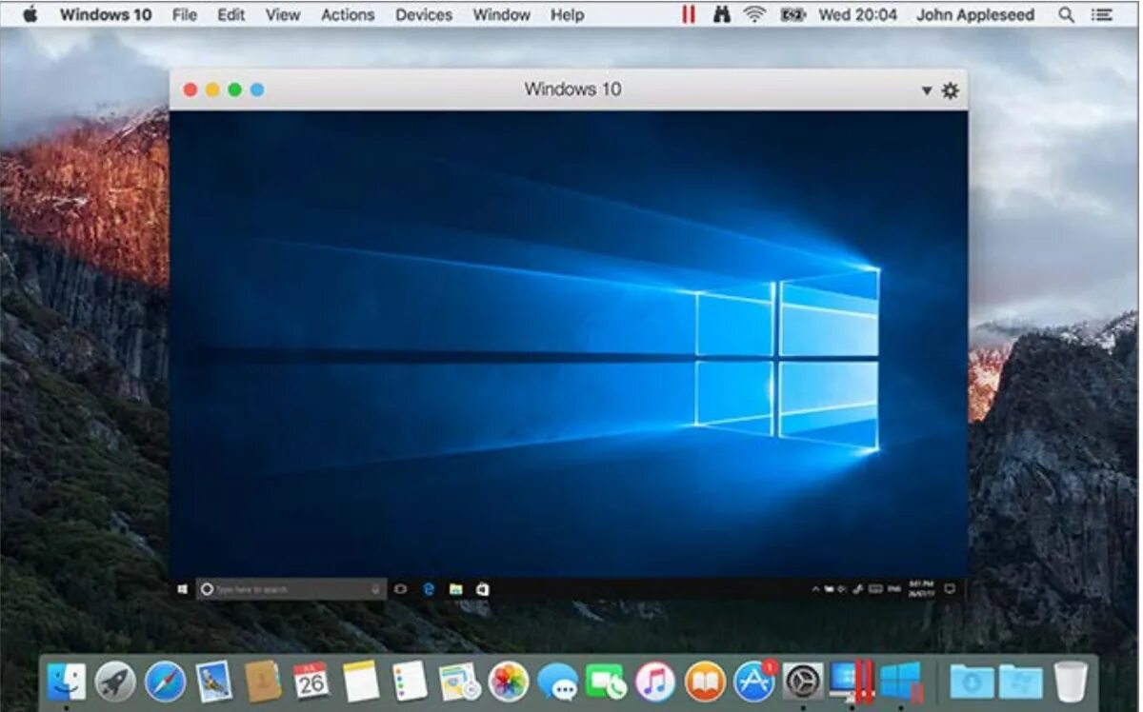
Task: Click the binoculars menu bar icon
Action: pos(722,14)
